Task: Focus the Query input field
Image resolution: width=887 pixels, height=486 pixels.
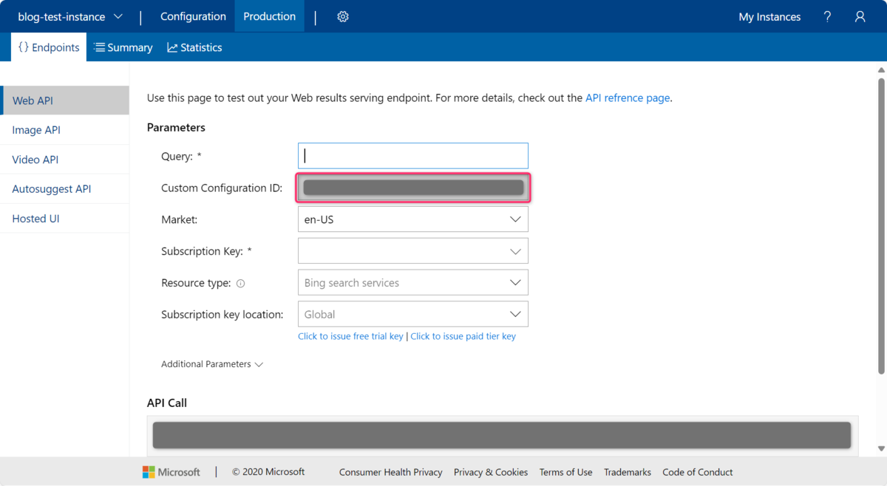Action: 413,156
